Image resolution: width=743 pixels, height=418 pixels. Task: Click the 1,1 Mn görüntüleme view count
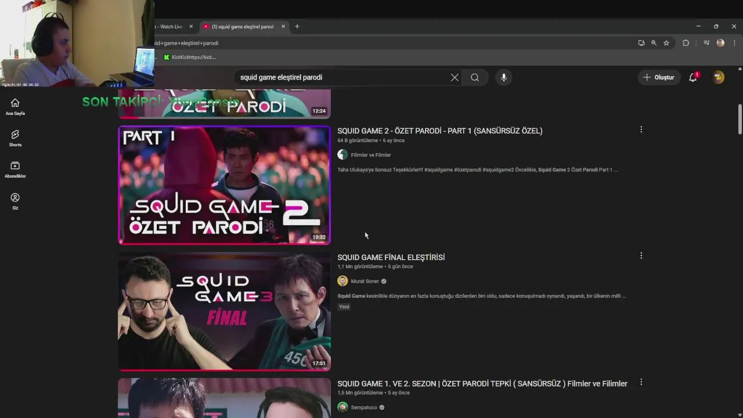pos(360,266)
